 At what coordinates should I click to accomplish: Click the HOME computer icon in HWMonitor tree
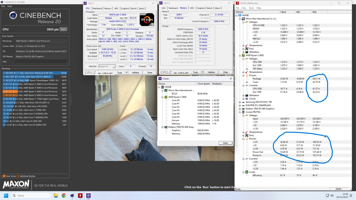pos(240,15)
